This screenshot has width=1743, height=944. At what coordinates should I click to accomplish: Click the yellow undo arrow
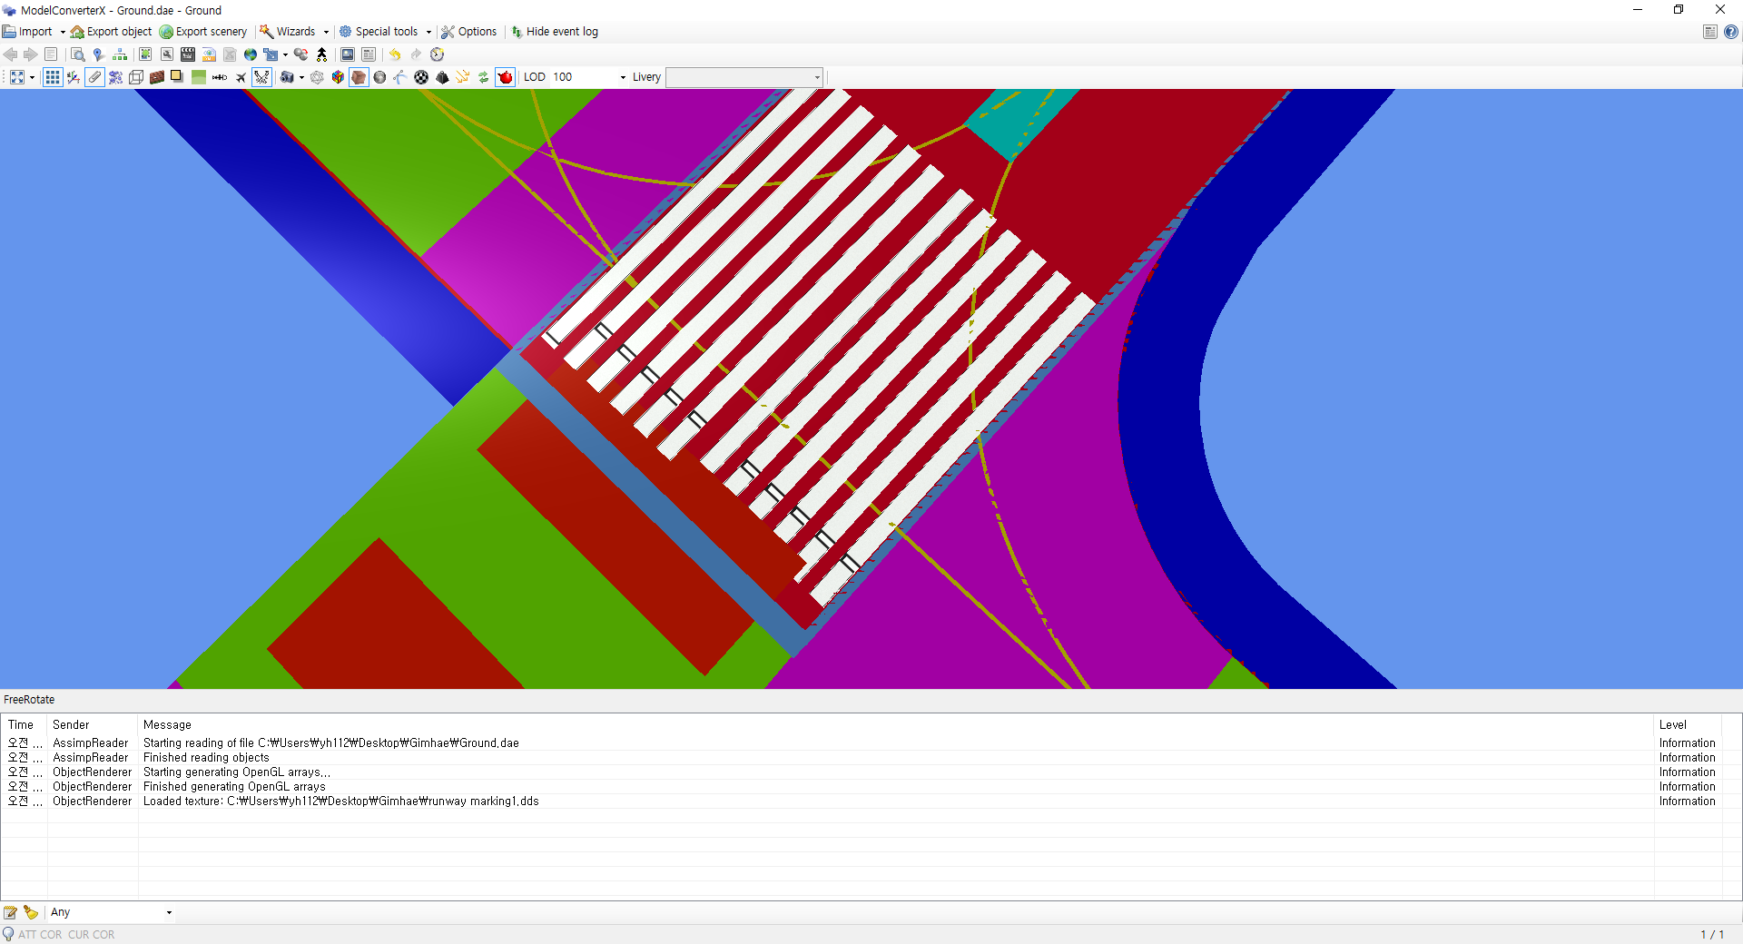[x=395, y=54]
